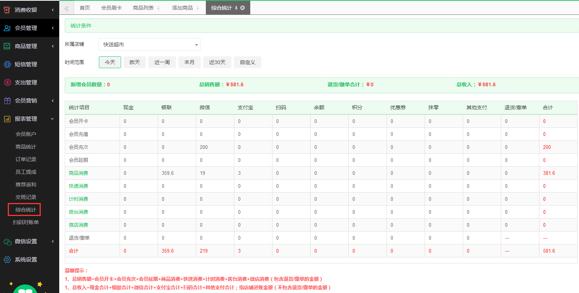Switch to the 商品列表 tab
Image resolution: width=579 pixels, height=293 pixels.
coord(143,8)
